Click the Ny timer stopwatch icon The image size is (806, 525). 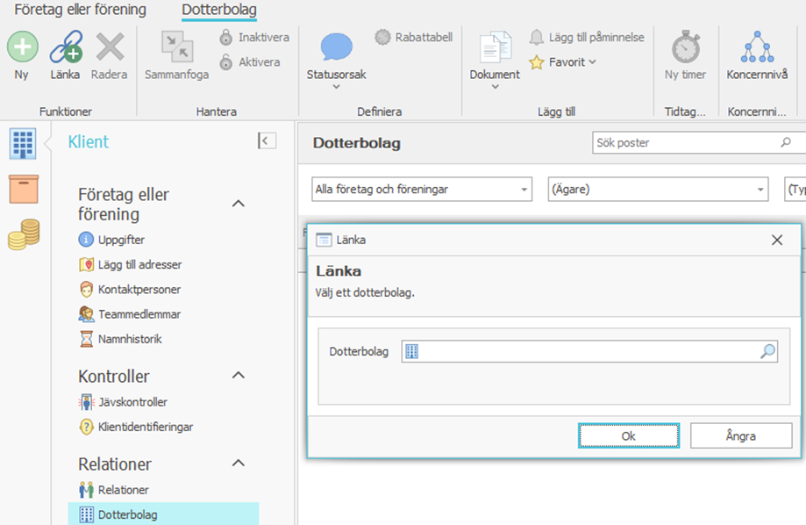(685, 47)
